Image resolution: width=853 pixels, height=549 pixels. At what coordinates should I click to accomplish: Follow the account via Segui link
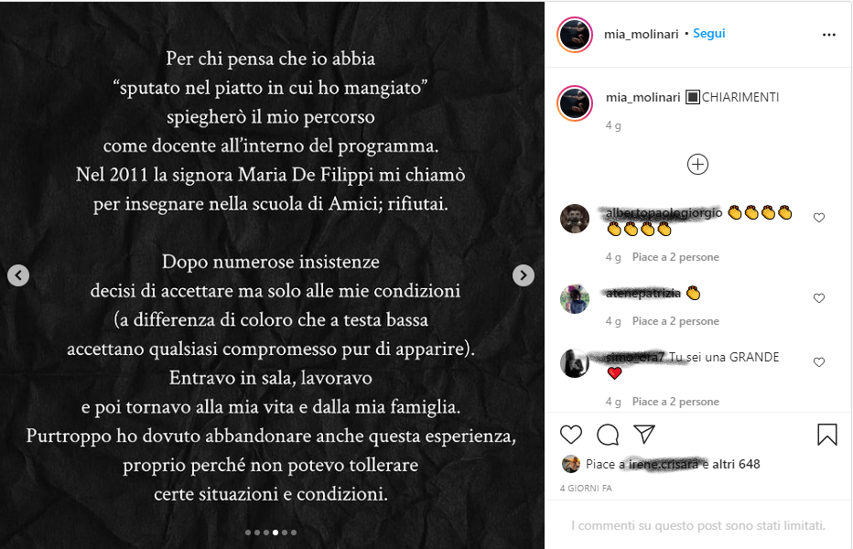(x=708, y=33)
